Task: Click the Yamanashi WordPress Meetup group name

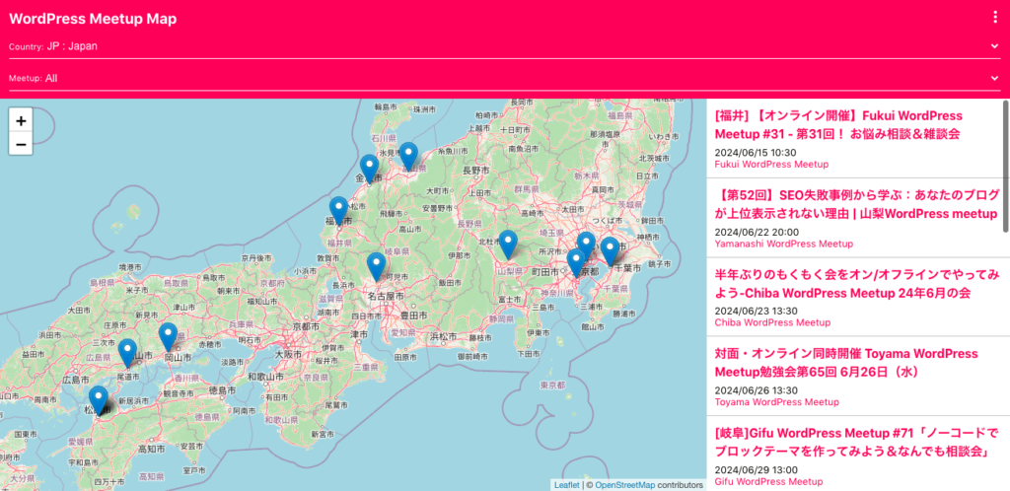Action: tap(784, 244)
